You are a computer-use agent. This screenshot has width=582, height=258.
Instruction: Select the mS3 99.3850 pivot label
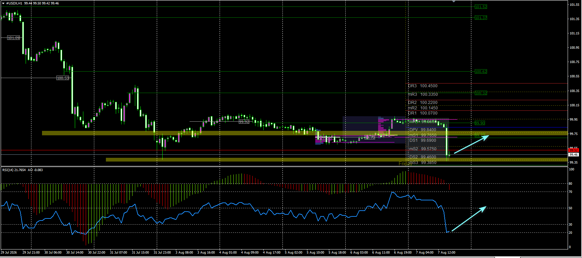point(422,163)
